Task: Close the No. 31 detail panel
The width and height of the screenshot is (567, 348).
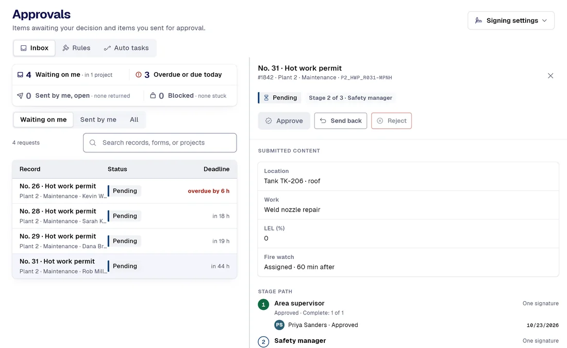Action: [x=551, y=76]
